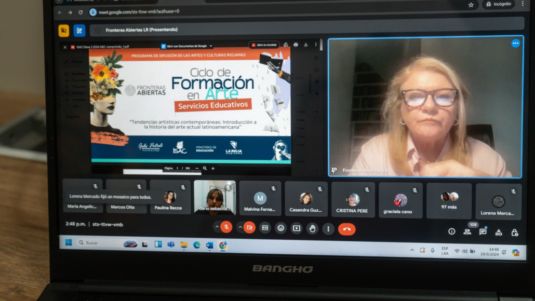Click the PDF zoom magnifier icon
This screenshot has height=301, width=535.
pos(205,168)
